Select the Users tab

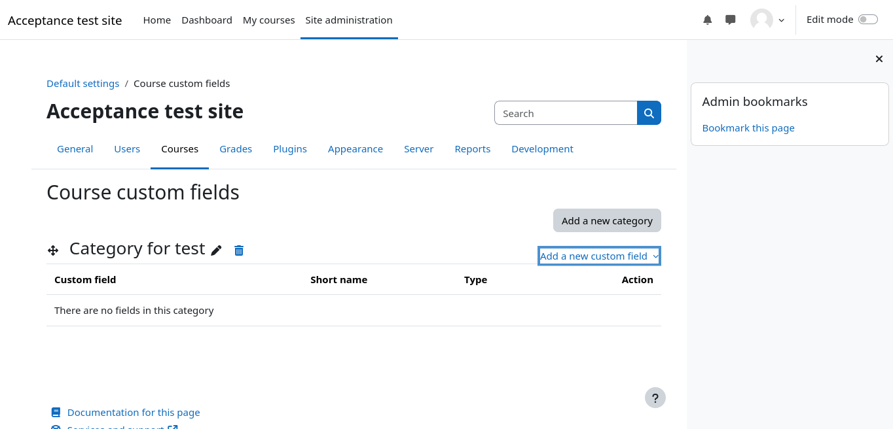(127, 149)
